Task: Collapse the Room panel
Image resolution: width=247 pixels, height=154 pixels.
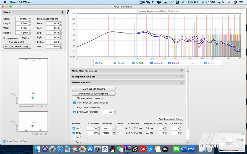Action: pos(63,12)
